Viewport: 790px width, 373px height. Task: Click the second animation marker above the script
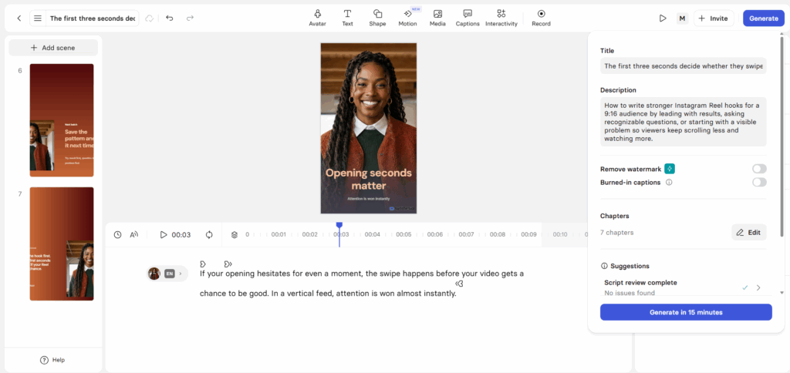[228, 264]
